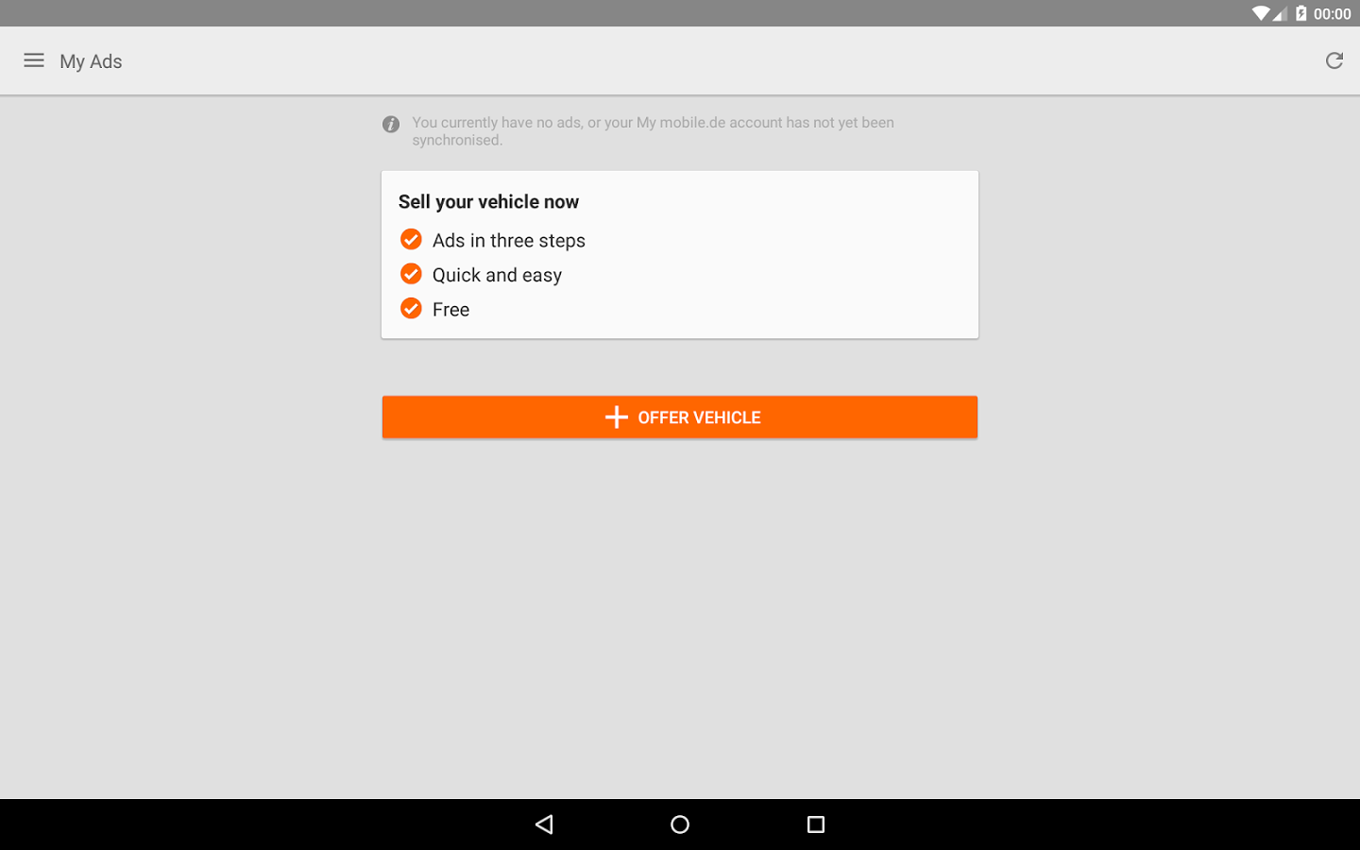
Task: Tap the Ads in three steps text
Action: click(x=509, y=241)
